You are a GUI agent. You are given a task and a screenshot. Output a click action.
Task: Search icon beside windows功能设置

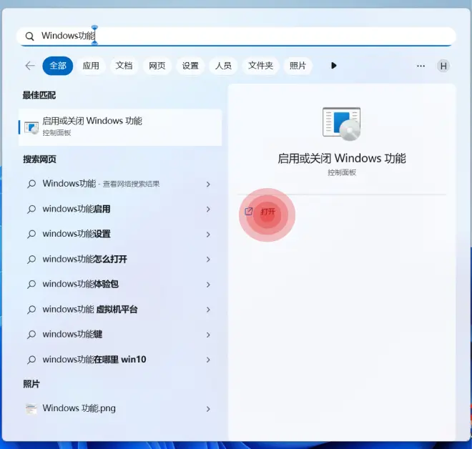click(31, 234)
